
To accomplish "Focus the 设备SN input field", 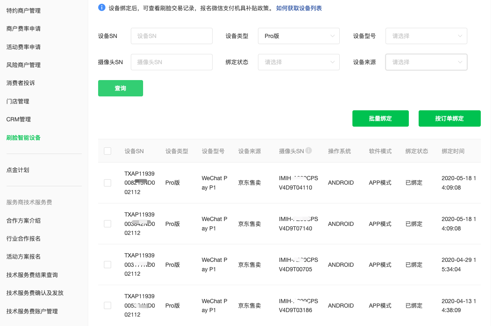I will (x=171, y=36).
